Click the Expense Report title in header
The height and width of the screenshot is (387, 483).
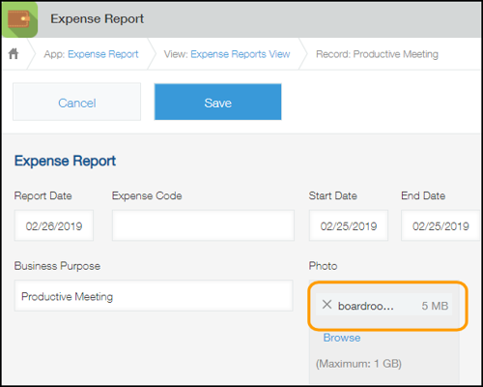tap(97, 19)
